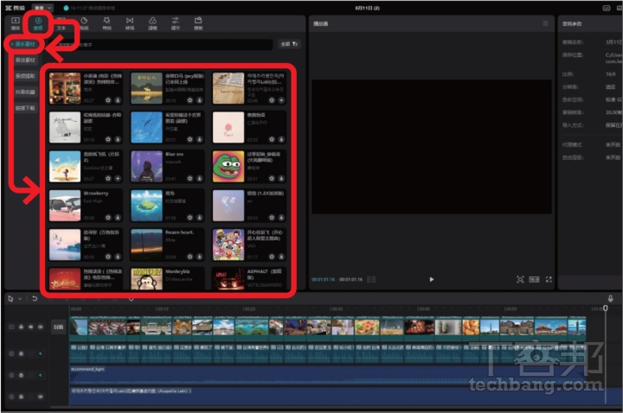Lock the first audio track
This screenshot has height=413, width=623.
pos(21,353)
